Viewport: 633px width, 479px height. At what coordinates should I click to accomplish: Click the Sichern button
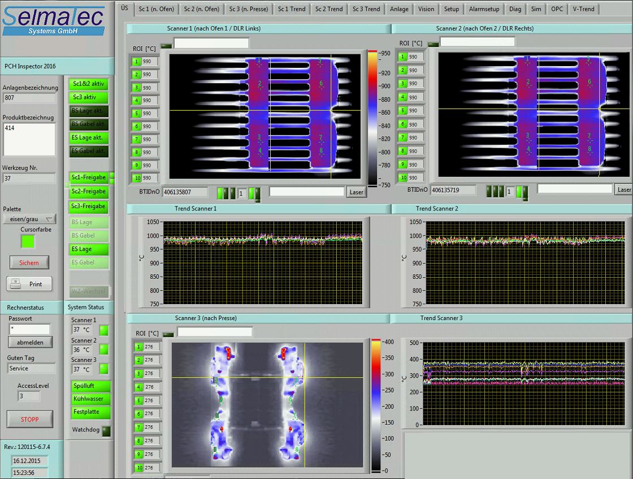click(x=29, y=262)
